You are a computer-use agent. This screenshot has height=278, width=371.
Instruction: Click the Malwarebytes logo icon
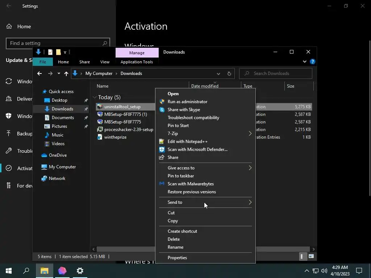(162, 184)
